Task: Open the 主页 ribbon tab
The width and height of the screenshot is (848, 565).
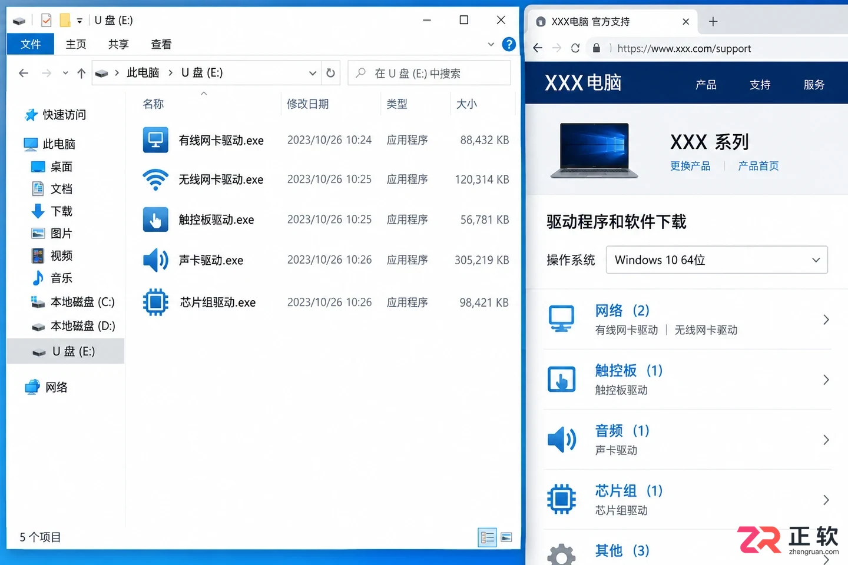Action: click(76, 44)
